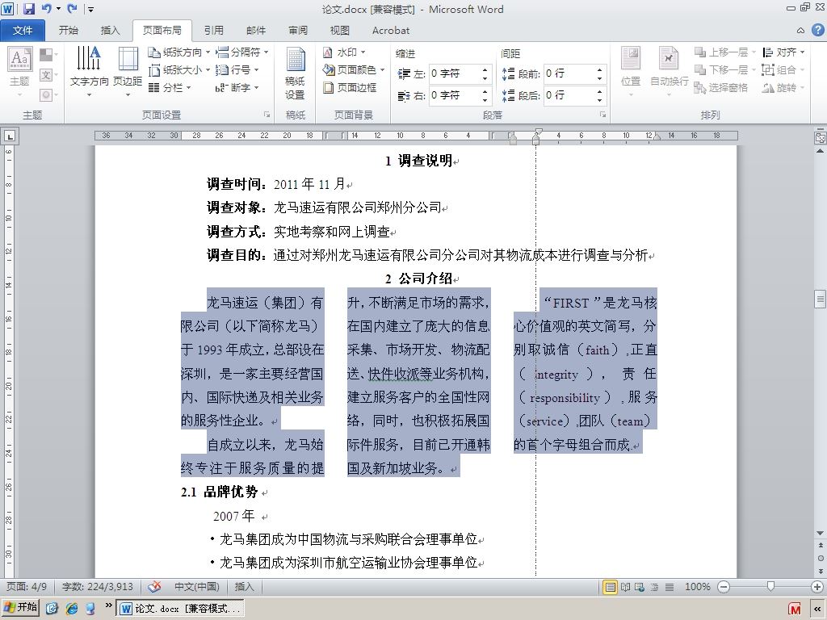Open page setup dialog launcher

click(267, 115)
